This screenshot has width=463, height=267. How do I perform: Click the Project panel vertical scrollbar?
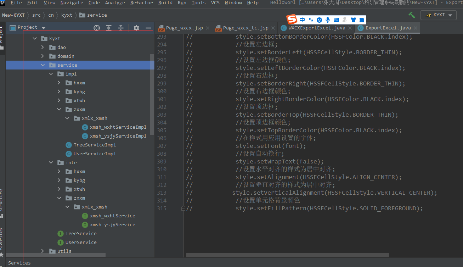coord(152,94)
